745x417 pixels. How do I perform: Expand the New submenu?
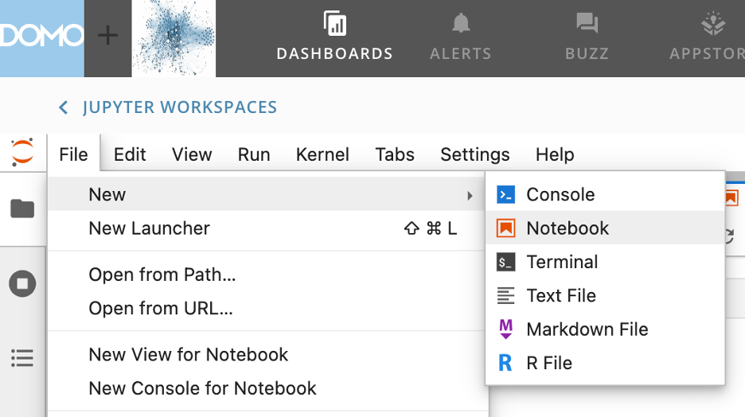tap(267, 194)
